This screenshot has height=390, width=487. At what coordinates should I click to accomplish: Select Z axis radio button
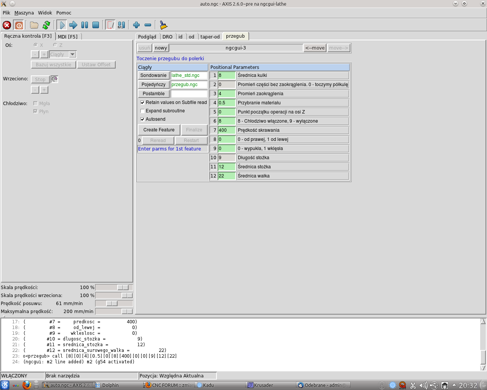55,45
